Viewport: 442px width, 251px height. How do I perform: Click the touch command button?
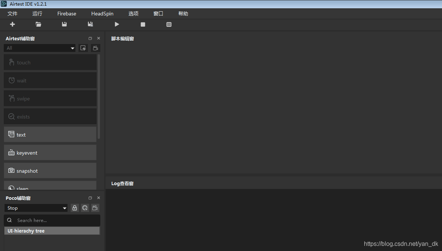click(50, 62)
